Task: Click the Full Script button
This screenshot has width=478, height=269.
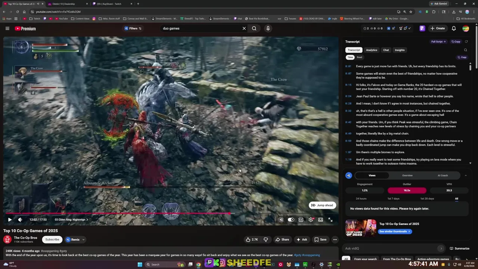Action: click(438, 41)
